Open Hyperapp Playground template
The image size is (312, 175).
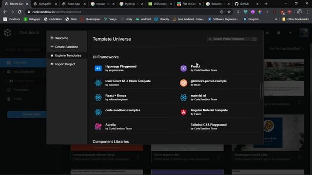[x=121, y=67]
